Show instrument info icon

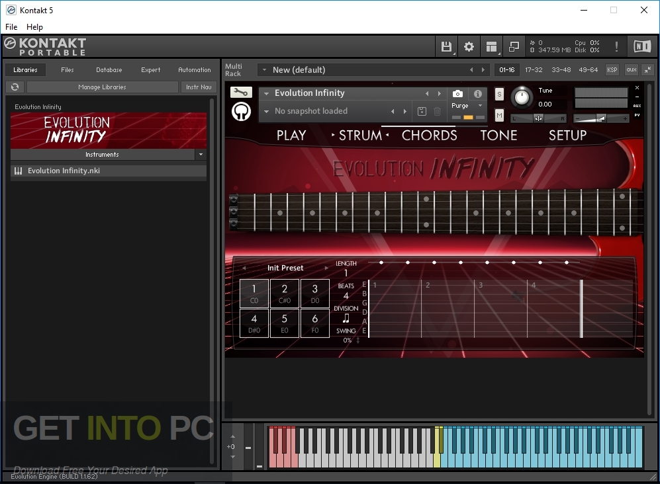click(x=478, y=94)
